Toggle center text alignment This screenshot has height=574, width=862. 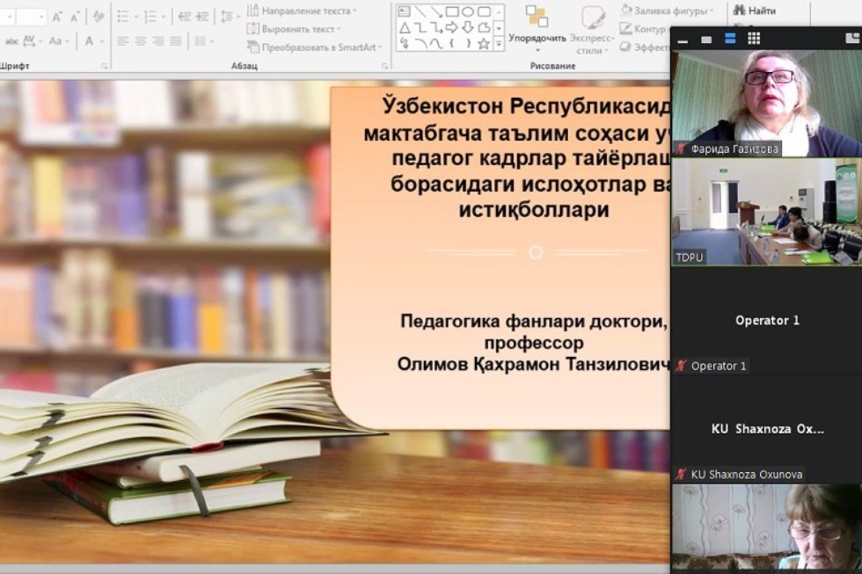[x=140, y=41]
